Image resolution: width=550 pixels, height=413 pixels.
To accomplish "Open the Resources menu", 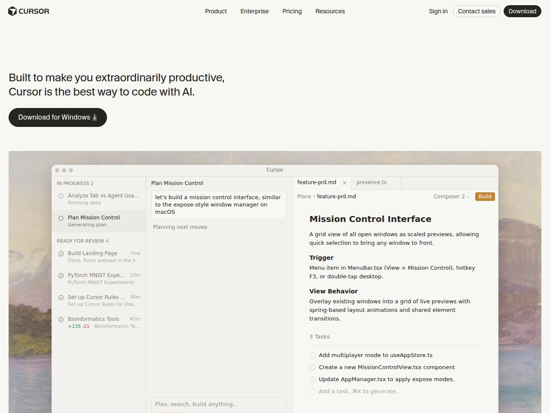I will [330, 11].
